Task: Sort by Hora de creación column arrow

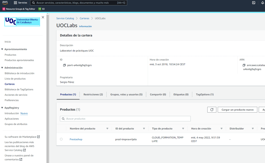Action: pos(222,129)
